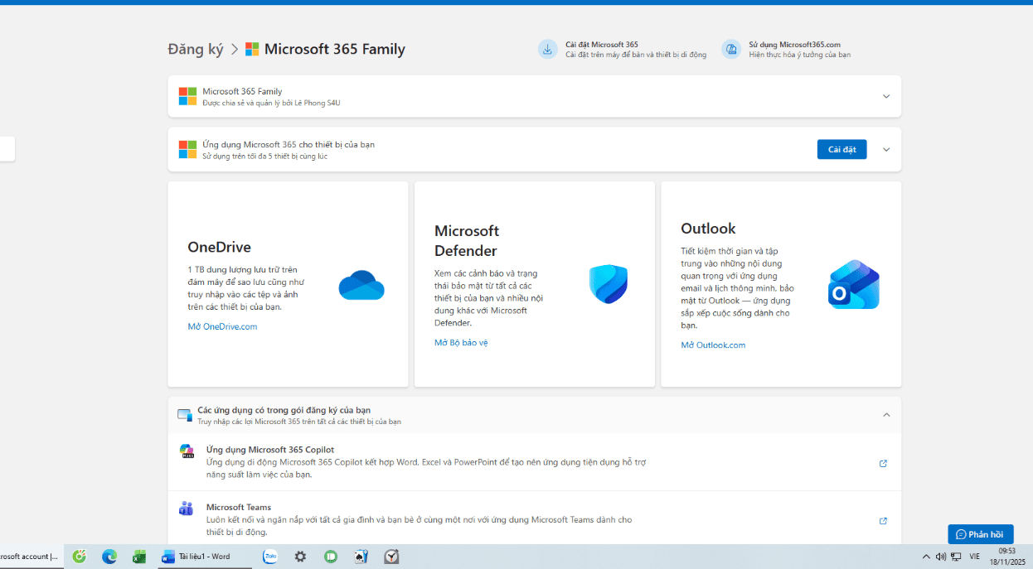Open the Mở Outlook.com link

coord(713,345)
